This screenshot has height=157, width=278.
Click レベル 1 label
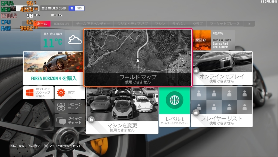[175, 119]
